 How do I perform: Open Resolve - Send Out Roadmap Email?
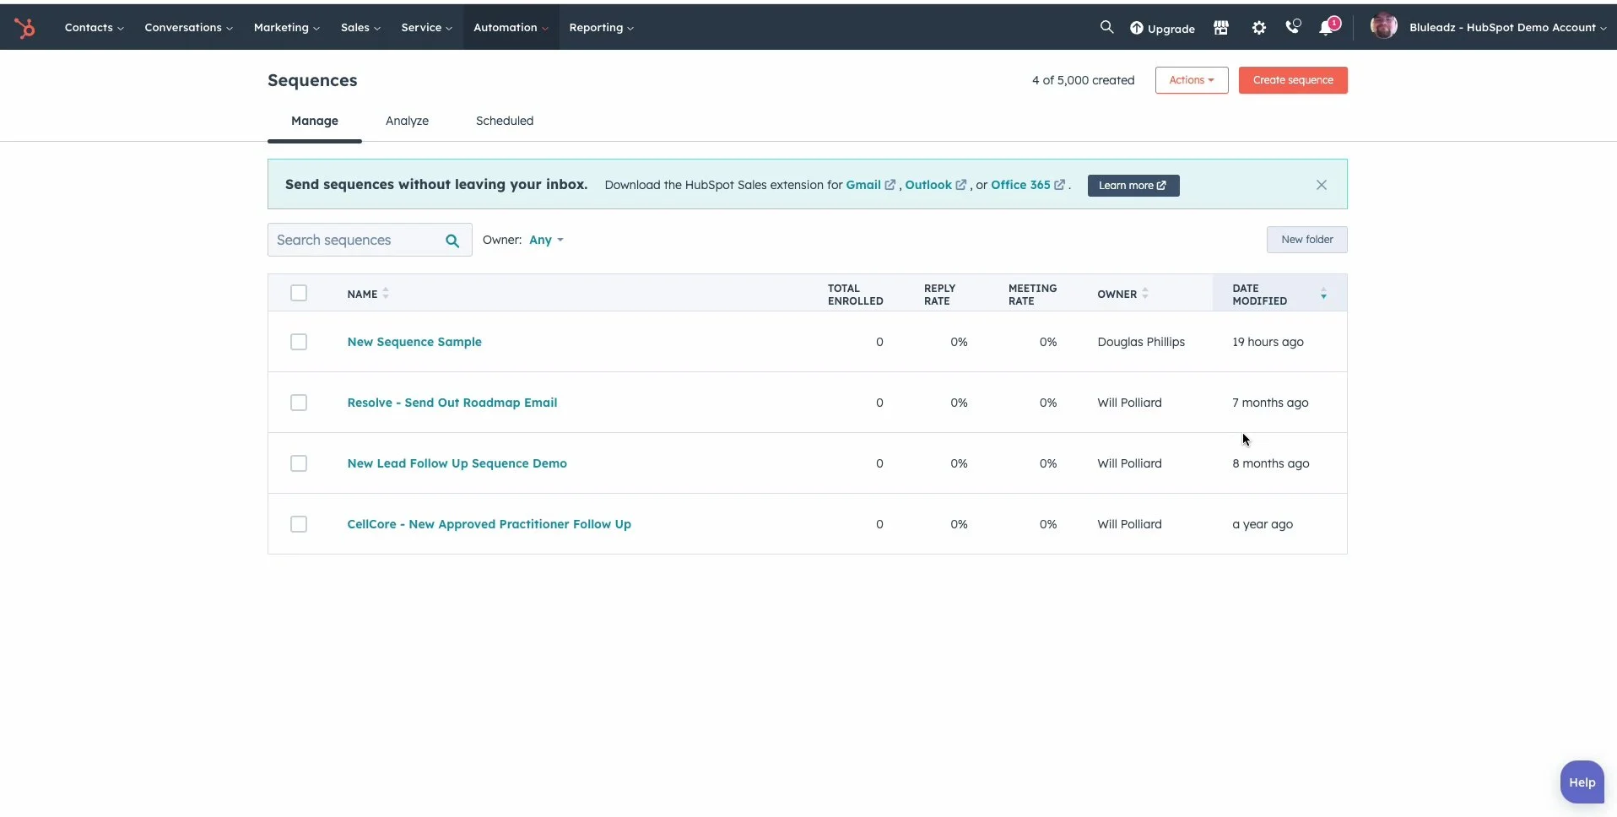click(452, 403)
